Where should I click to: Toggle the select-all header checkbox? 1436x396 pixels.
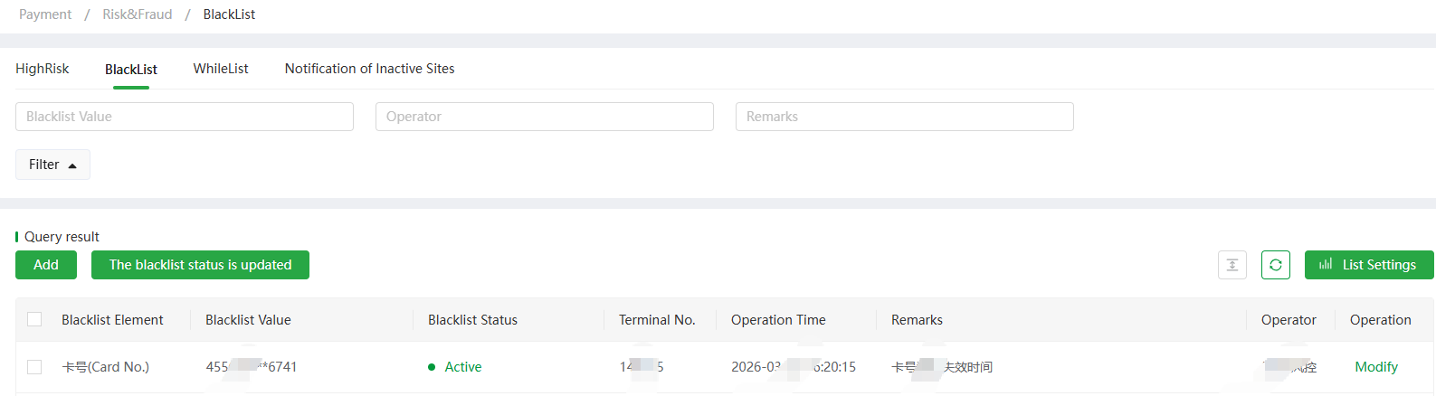click(x=34, y=319)
